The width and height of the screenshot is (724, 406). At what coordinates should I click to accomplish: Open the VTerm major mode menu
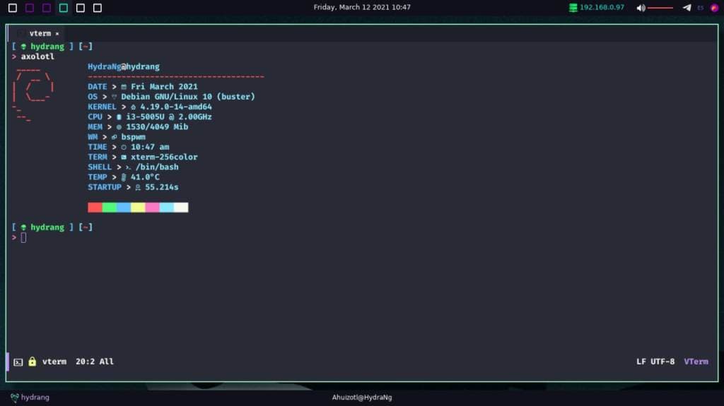(x=696, y=362)
